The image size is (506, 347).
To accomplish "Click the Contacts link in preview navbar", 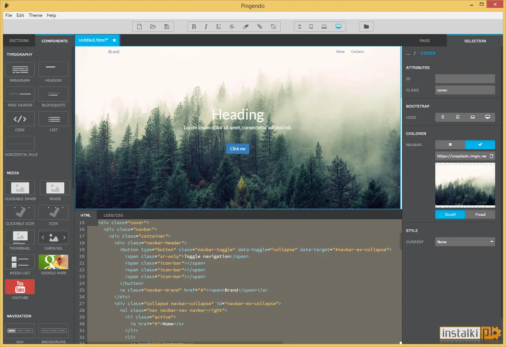I will click(x=357, y=52).
